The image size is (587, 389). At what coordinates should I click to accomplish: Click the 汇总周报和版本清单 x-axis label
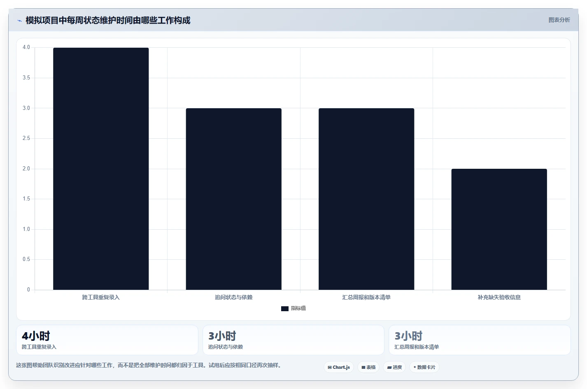[x=366, y=297]
